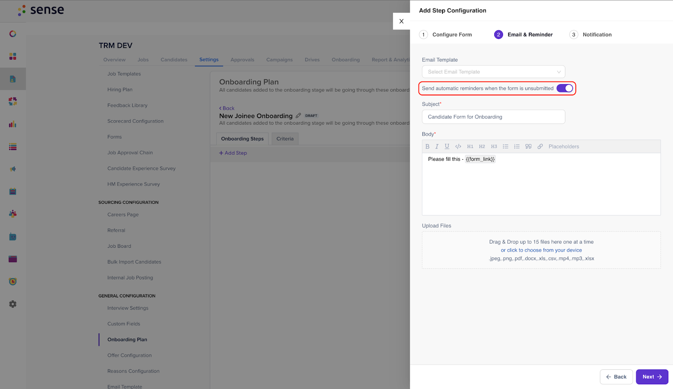
Task: Click choose from your device upload link
Action: tap(541, 250)
